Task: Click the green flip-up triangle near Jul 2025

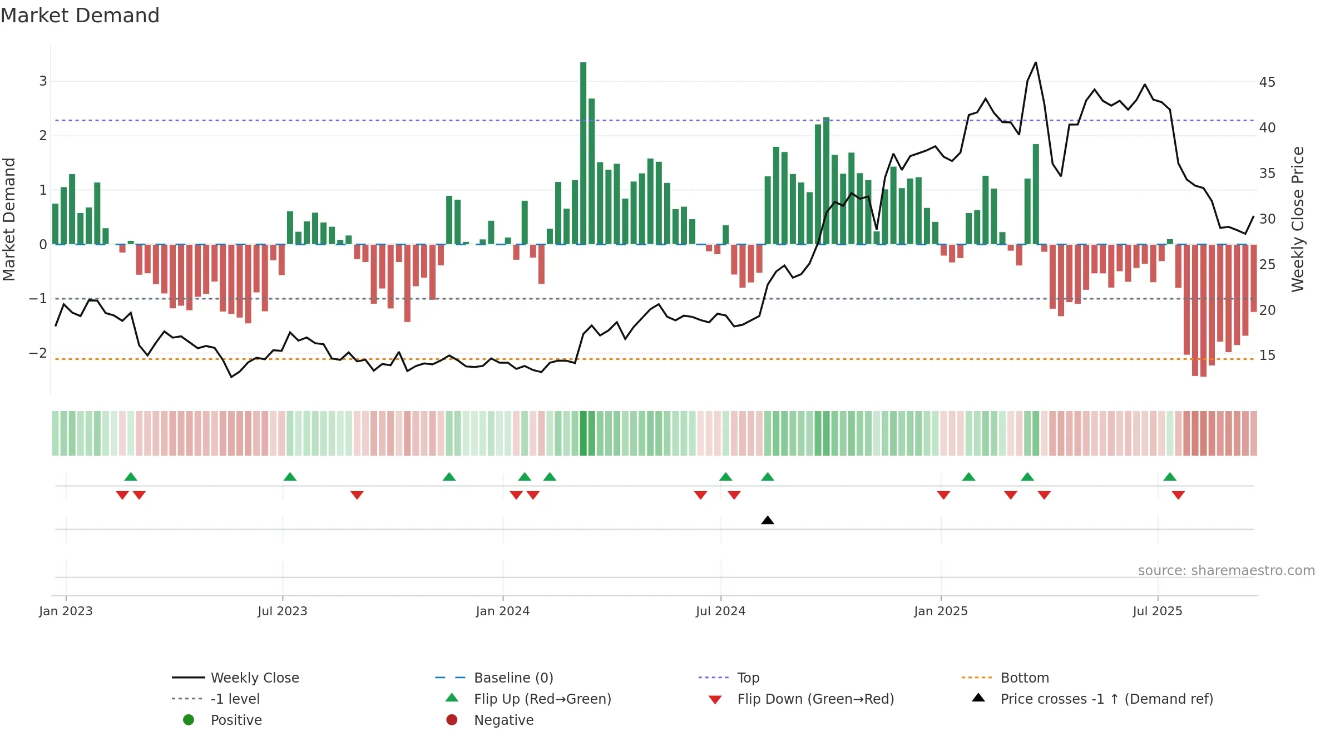Action: pyautogui.click(x=1170, y=477)
